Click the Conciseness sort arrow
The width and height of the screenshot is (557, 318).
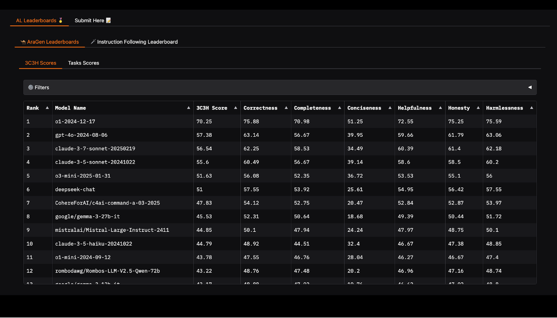coord(390,108)
